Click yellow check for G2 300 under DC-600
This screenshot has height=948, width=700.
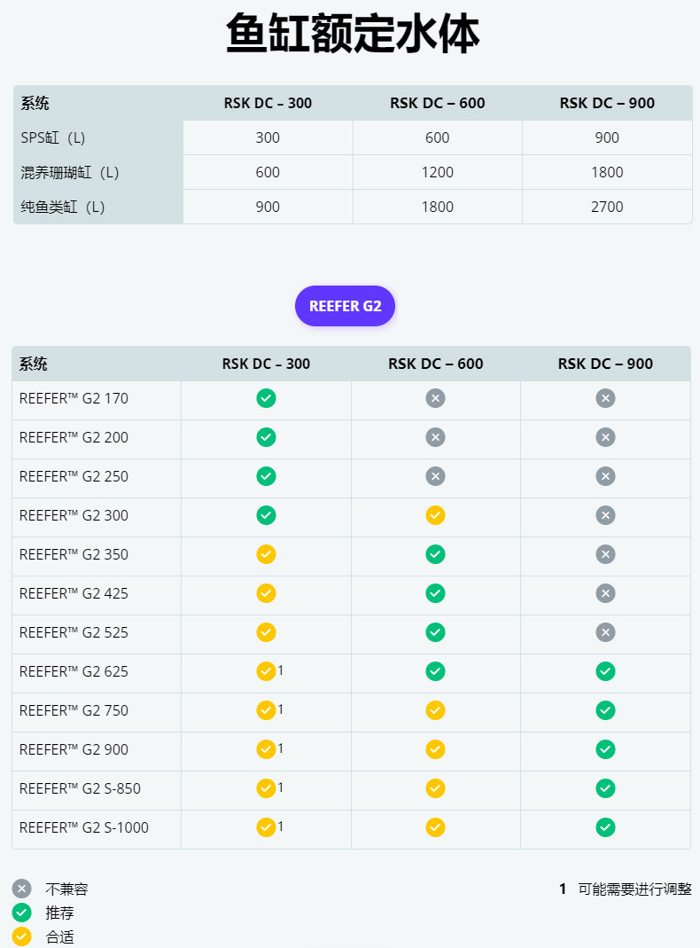pyautogui.click(x=435, y=515)
